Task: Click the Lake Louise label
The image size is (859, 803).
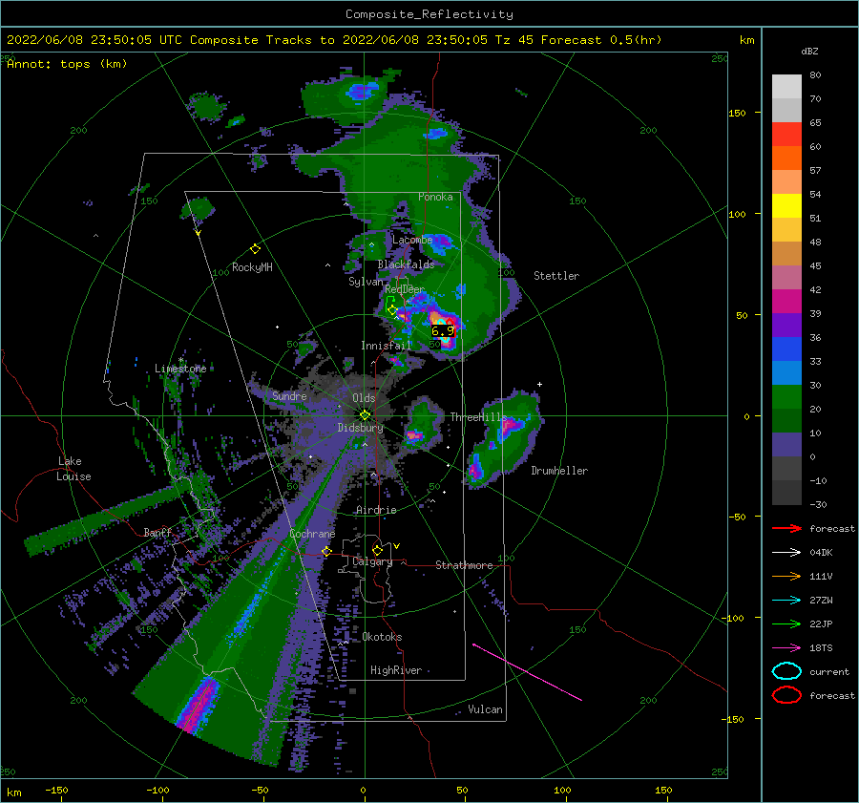Action: pyautogui.click(x=73, y=469)
